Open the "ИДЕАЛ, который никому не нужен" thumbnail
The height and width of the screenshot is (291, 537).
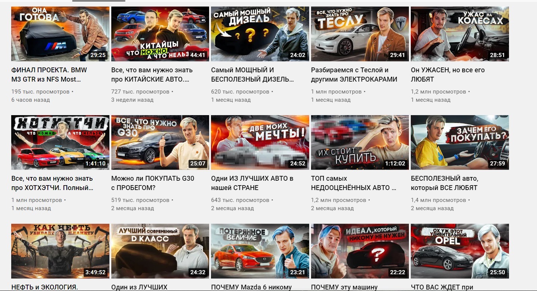tap(360, 251)
